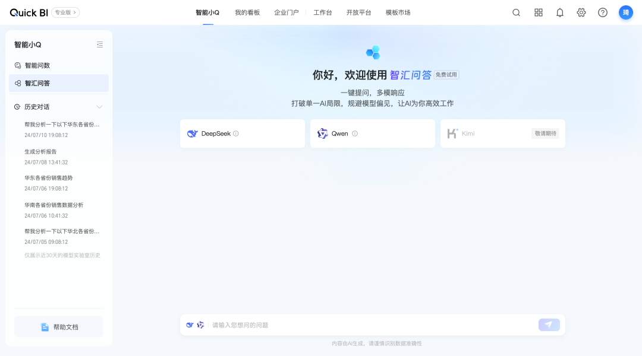Show Qwen info tooltip icon

[x=355, y=133]
